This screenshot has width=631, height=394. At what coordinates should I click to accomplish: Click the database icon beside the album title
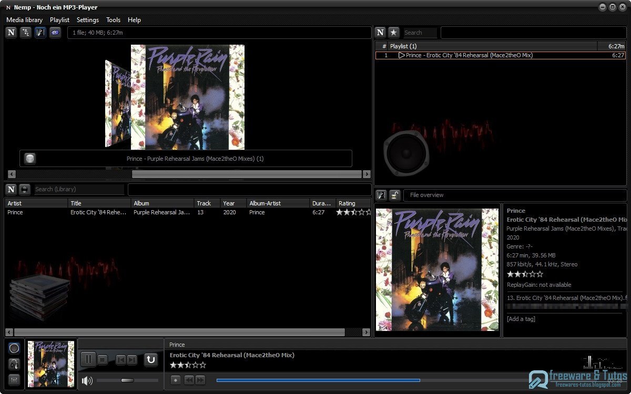tap(30, 158)
